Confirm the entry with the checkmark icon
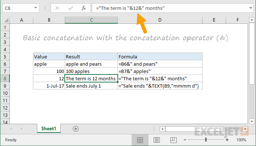 [x=71, y=8]
